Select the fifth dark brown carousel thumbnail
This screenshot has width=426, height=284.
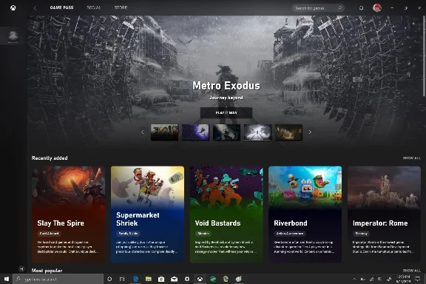pyautogui.click(x=288, y=132)
